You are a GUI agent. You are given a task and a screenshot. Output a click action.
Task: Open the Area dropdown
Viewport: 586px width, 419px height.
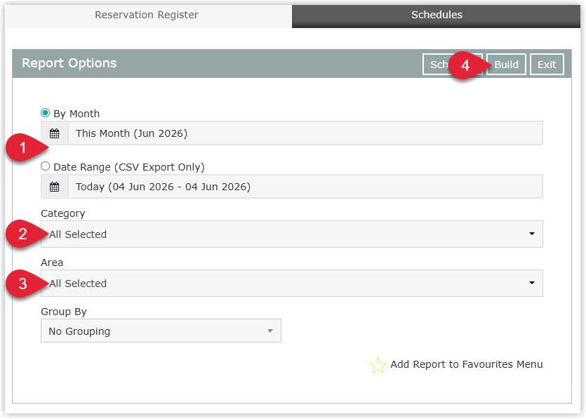coord(291,284)
